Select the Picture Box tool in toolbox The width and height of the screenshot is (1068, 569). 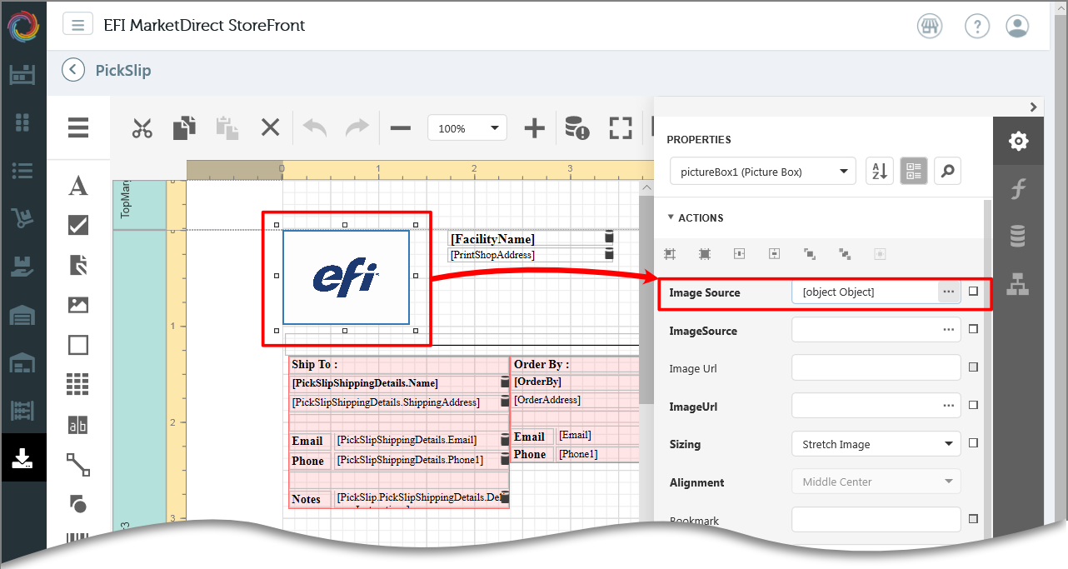click(78, 305)
